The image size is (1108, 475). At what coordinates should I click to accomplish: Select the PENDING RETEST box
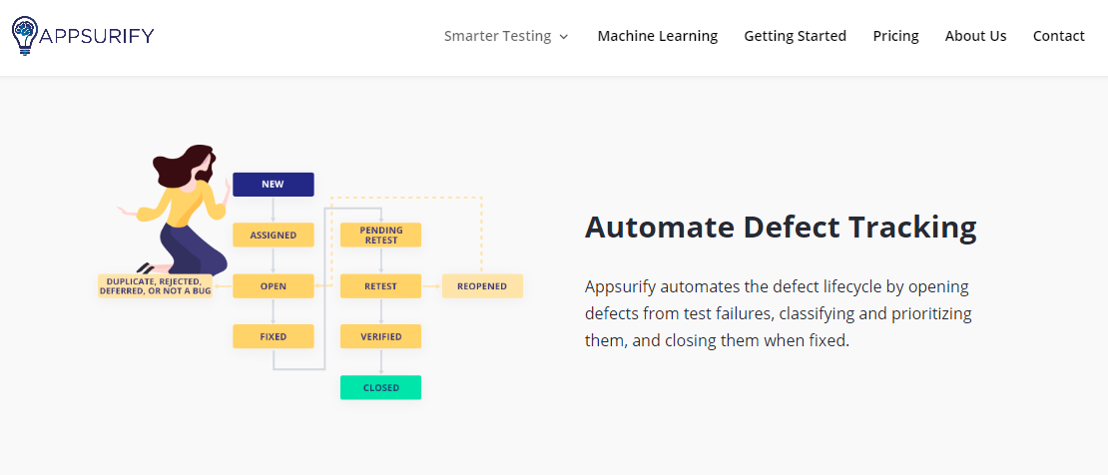[381, 236]
